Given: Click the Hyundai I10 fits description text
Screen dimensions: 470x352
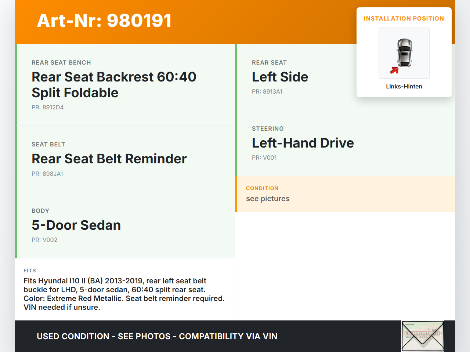Looking at the screenshot, I should click(x=124, y=294).
